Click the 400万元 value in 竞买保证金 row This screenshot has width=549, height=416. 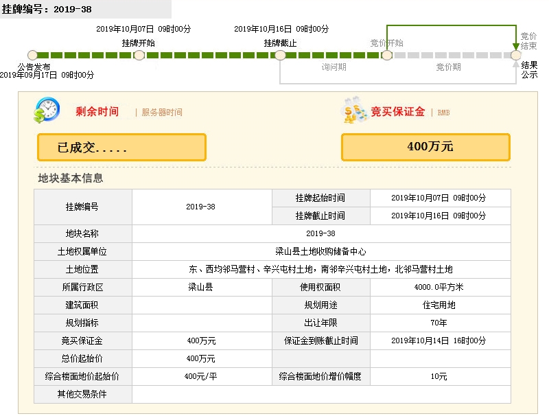(x=202, y=340)
